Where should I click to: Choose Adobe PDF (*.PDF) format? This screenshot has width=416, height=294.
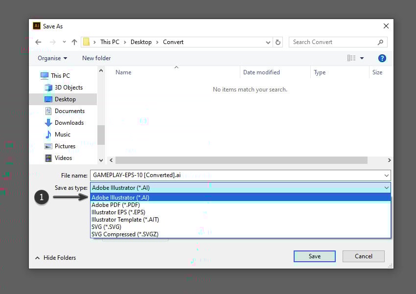116,205
